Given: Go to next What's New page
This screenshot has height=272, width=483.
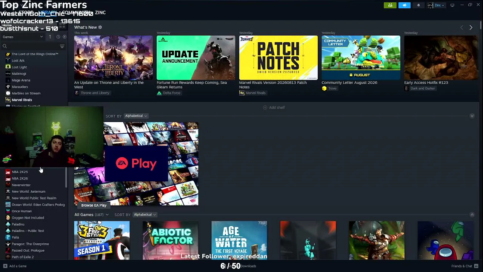Looking at the screenshot, I should point(471,28).
